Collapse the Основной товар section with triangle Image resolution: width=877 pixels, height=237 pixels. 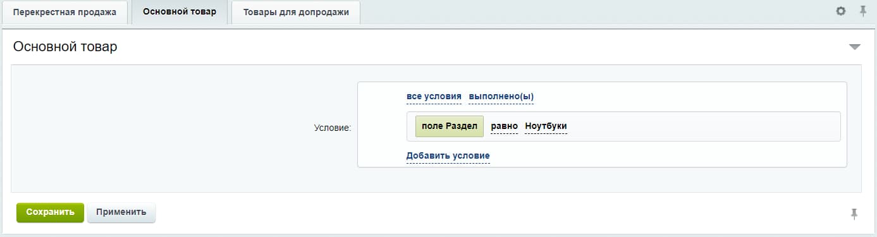point(855,47)
